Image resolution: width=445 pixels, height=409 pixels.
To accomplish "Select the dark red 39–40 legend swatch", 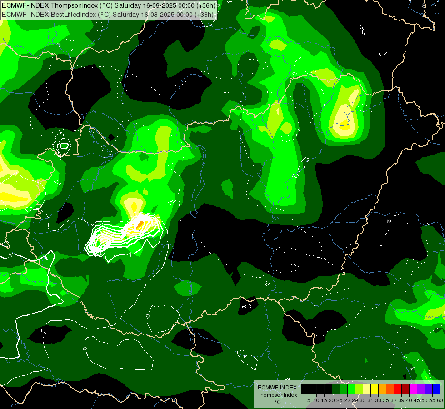I will (405, 389).
